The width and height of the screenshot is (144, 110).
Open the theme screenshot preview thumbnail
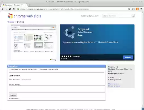33,43
